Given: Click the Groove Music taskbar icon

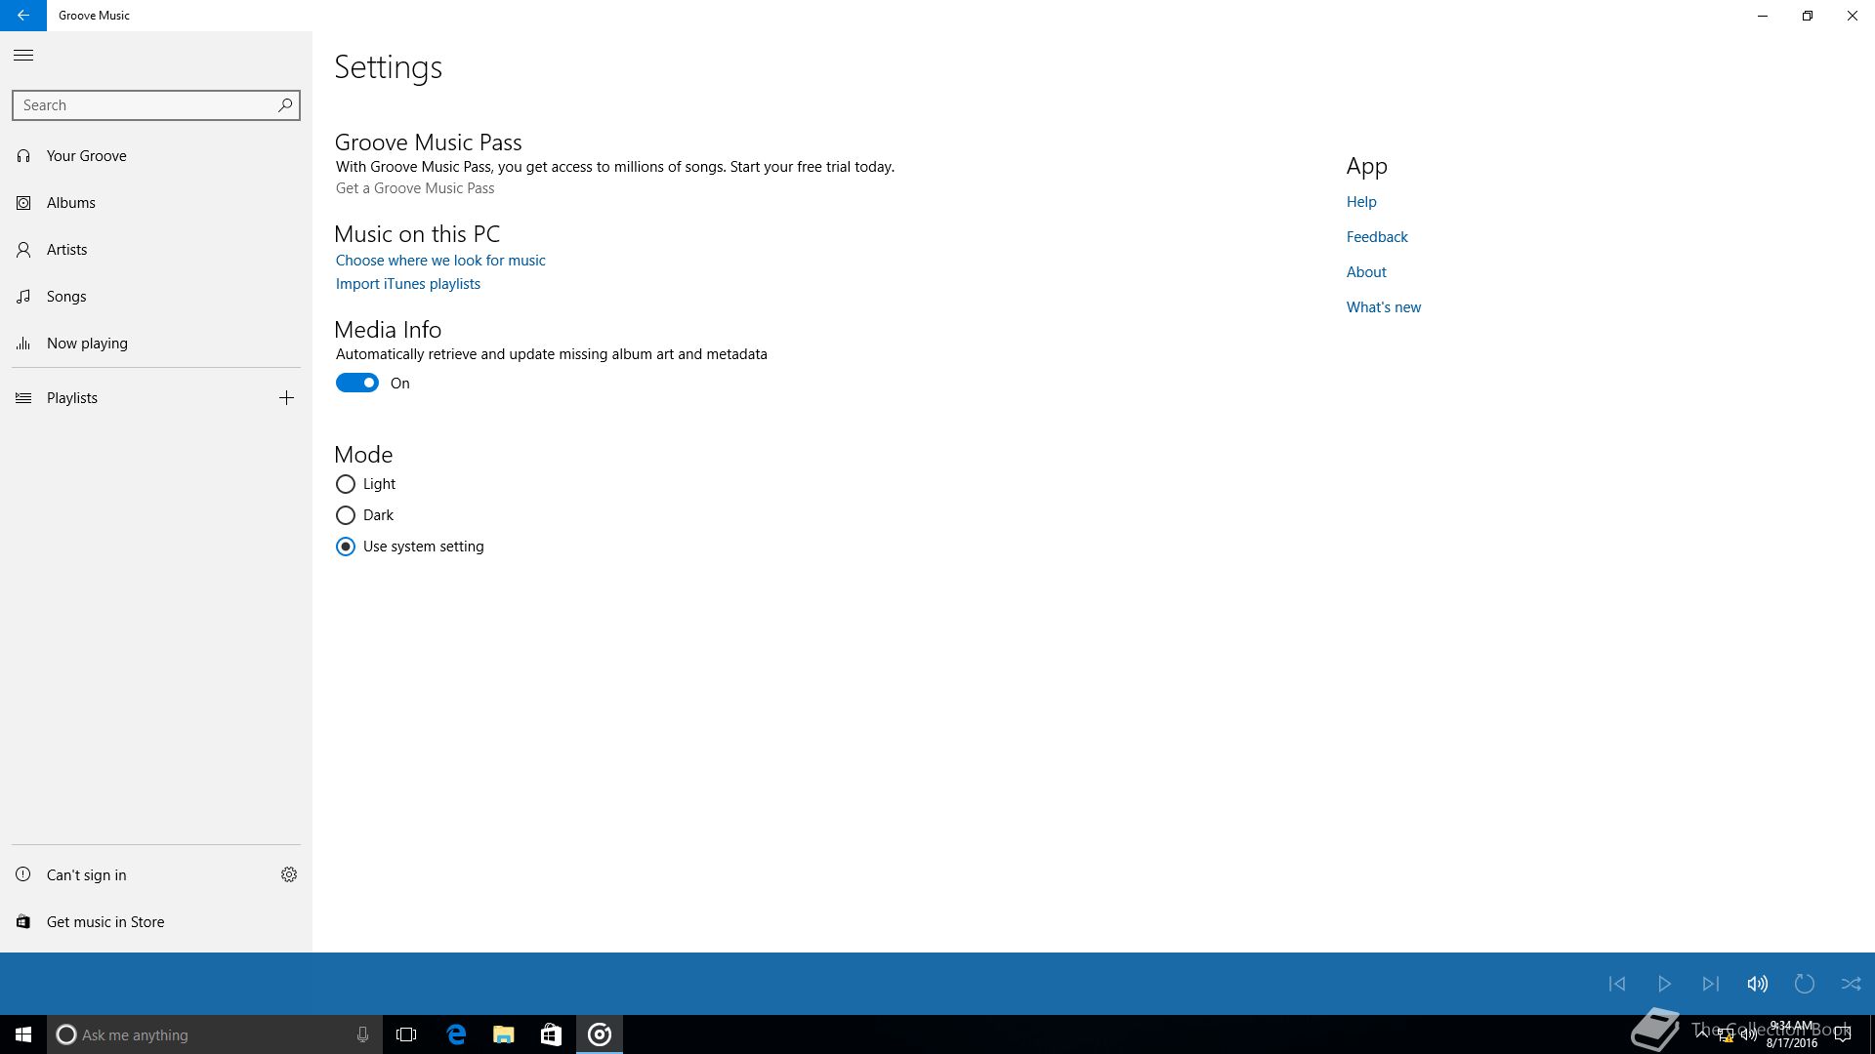Looking at the screenshot, I should tap(600, 1034).
